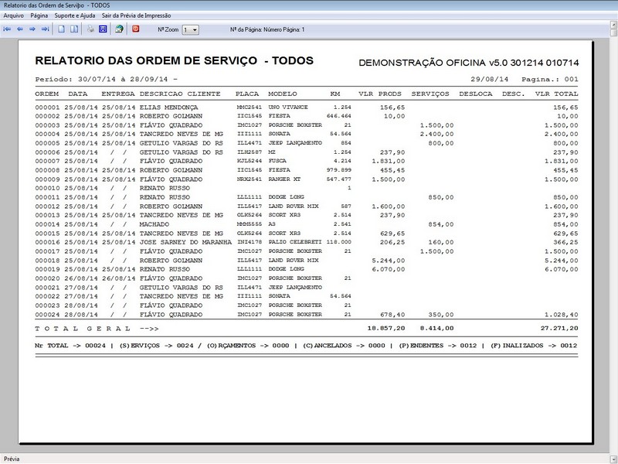Click the ELIAS MENDONÇA client name
Screen dimensions: 618x464
[x=168, y=107]
